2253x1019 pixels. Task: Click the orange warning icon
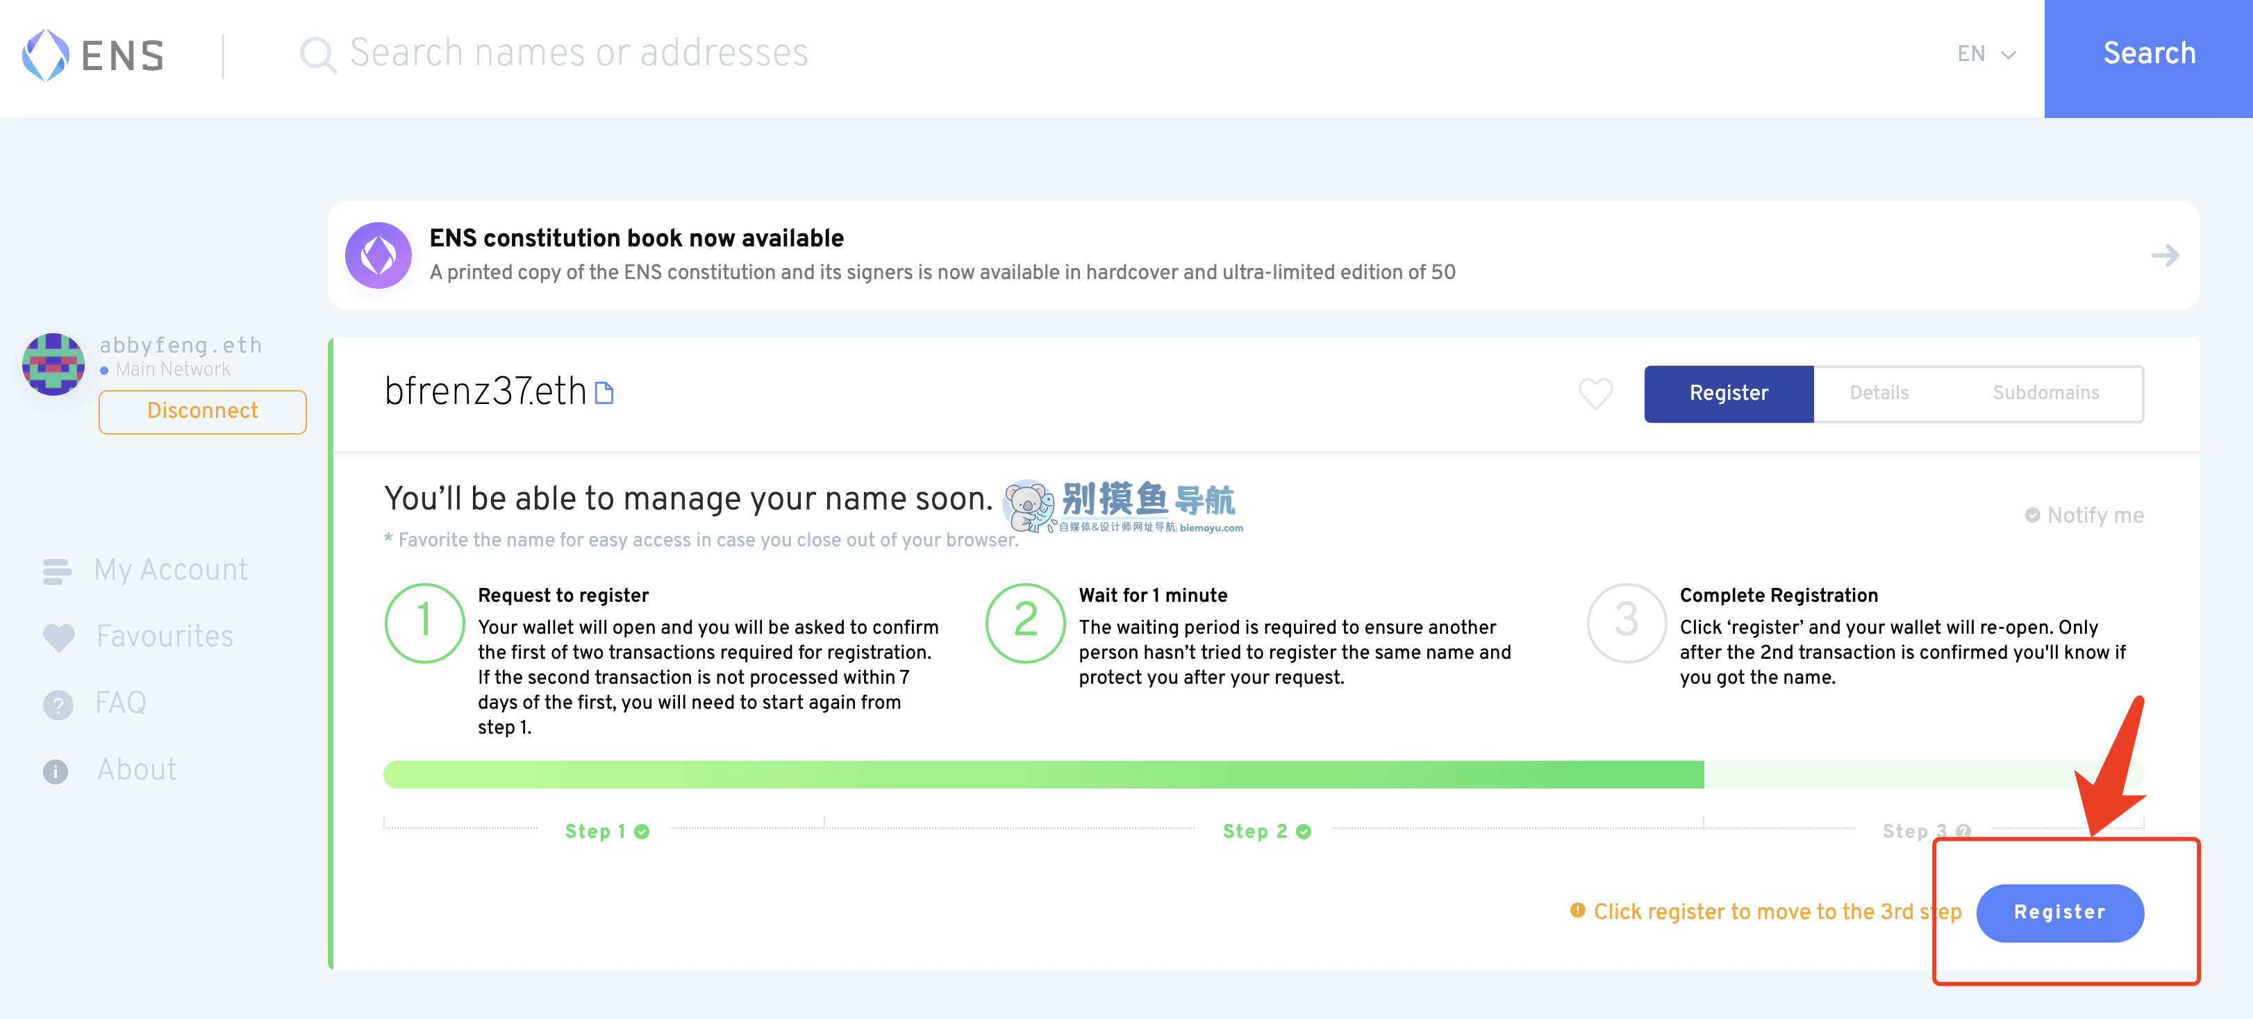click(1577, 911)
